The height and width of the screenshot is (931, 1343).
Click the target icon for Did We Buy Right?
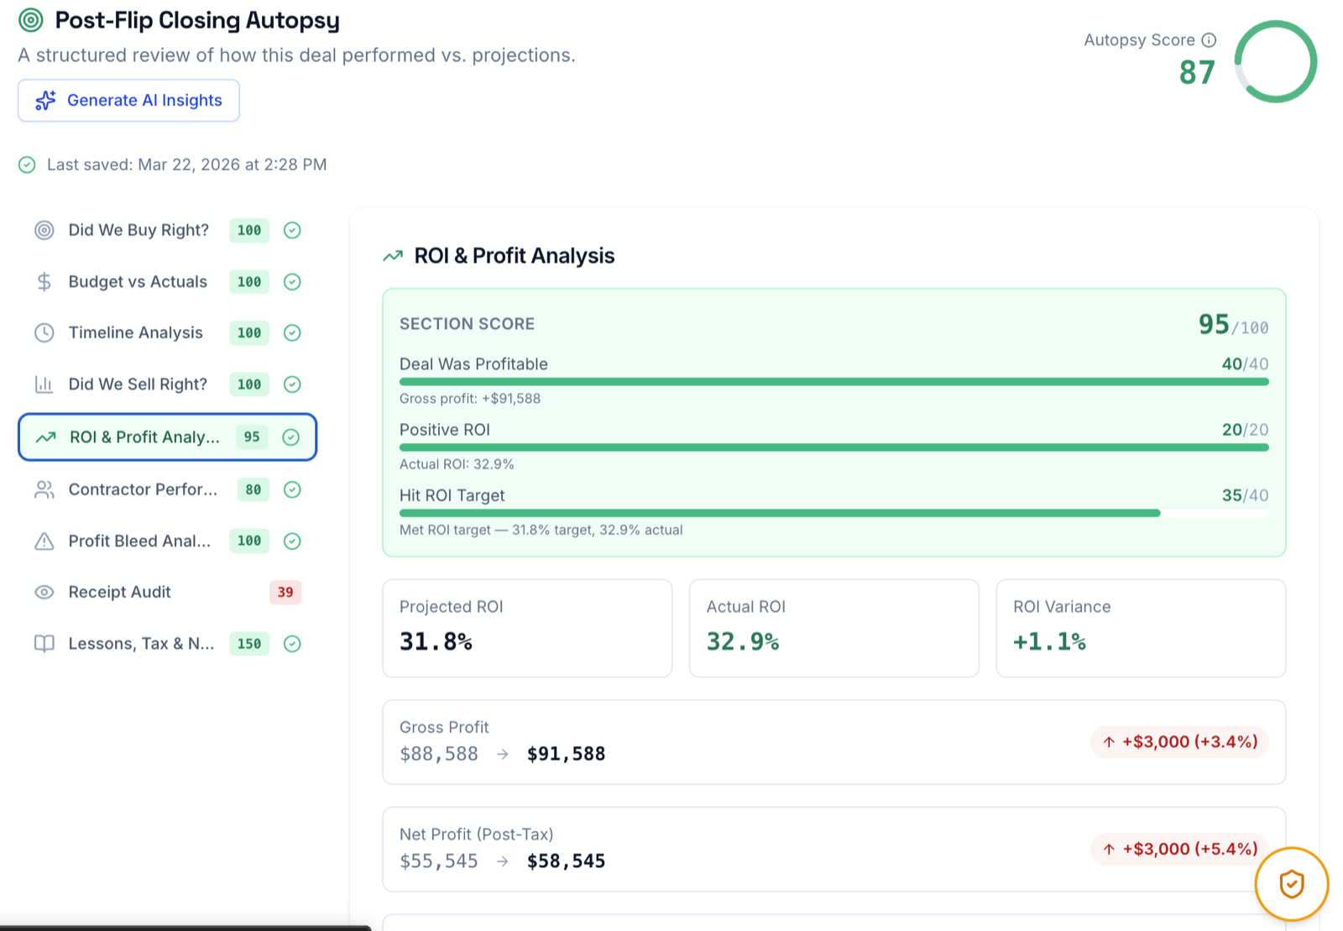[x=44, y=230]
